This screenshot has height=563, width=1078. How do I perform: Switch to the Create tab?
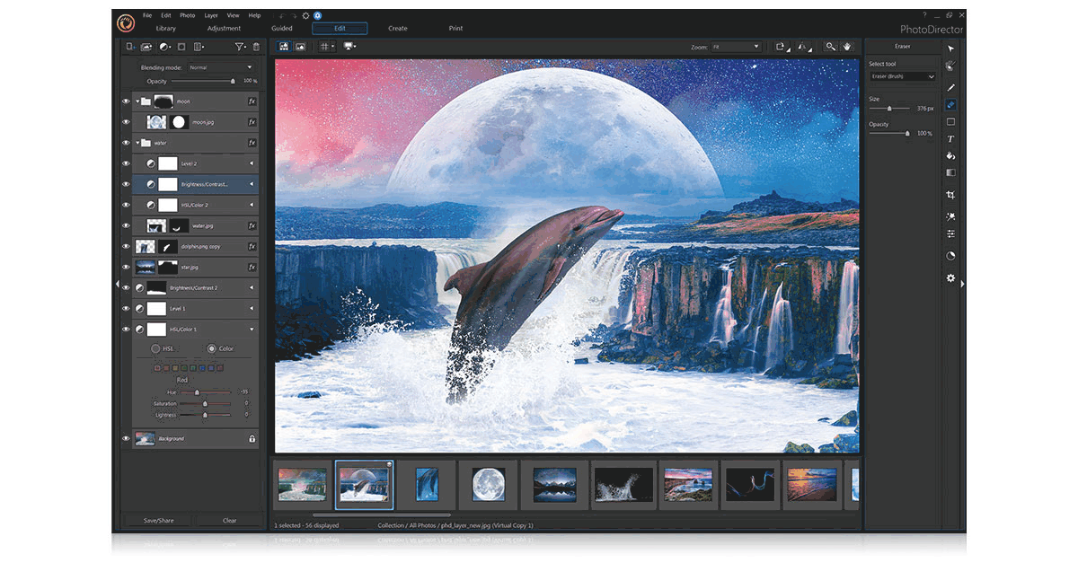398,28
